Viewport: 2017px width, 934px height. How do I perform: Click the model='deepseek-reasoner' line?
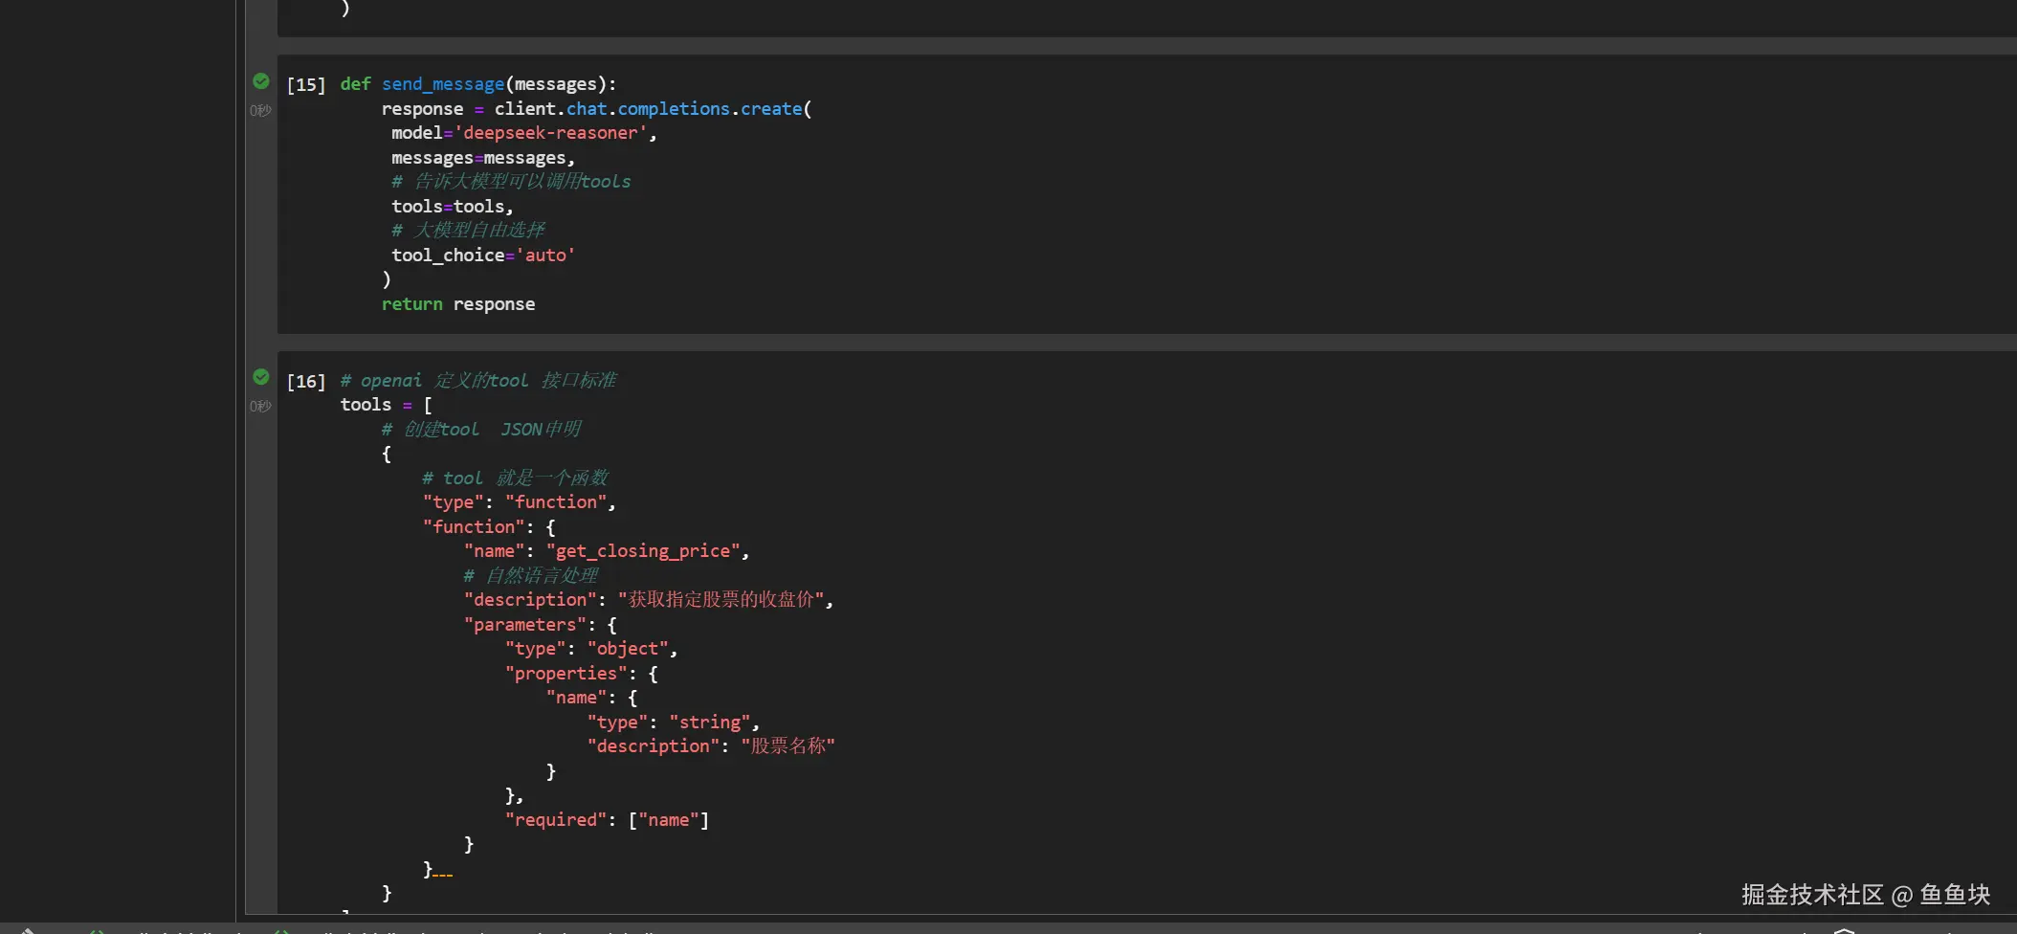pos(523,133)
